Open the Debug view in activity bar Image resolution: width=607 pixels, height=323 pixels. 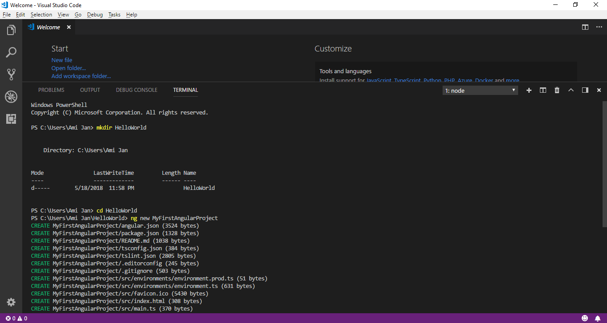click(11, 97)
